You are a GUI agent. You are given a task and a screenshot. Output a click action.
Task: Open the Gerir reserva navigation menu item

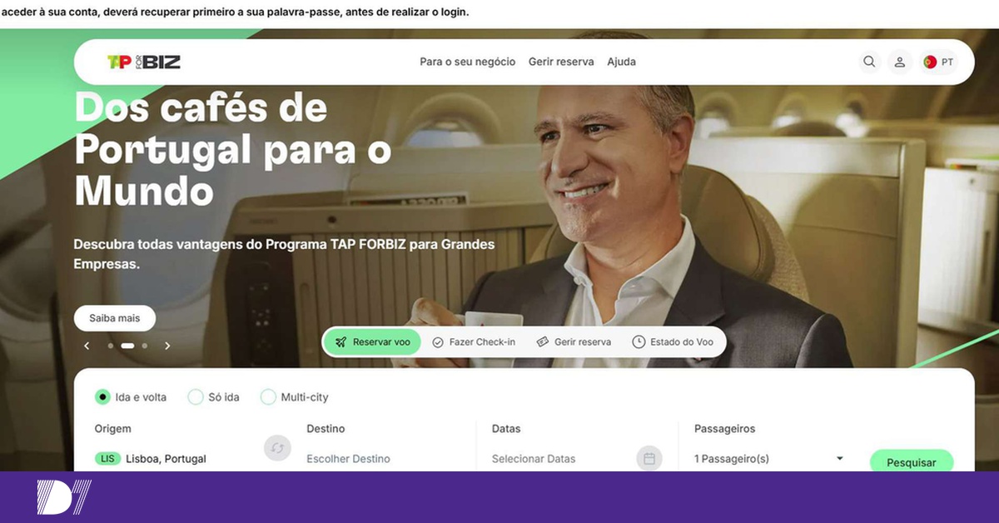pyautogui.click(x=561, y=62)
